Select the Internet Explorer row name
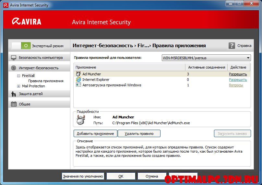The width and height of the screenshot is (262, 185). [x=96, y=80]
